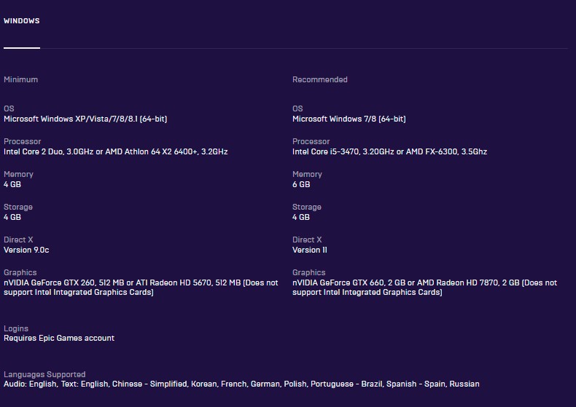Click the 'Memory' label under Minimum
The image size is (576, 407).
coord(18,174)
